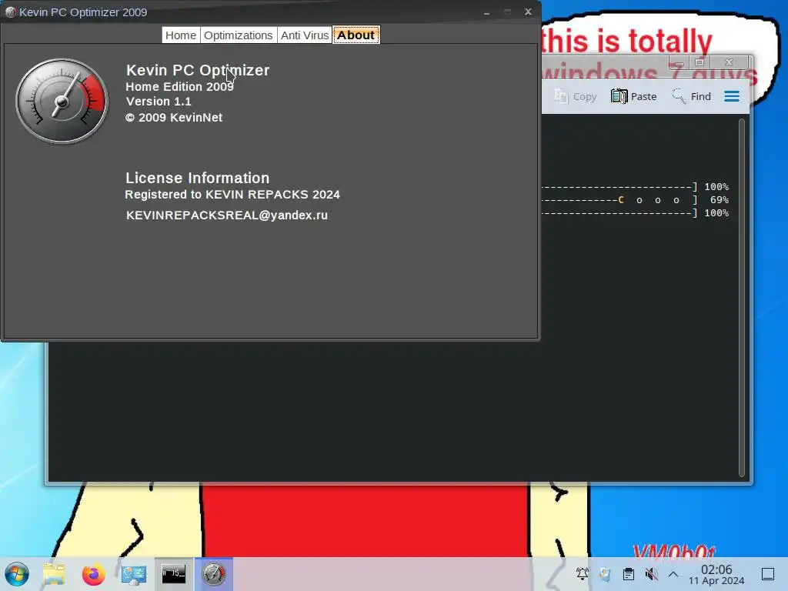
Task: Click the '© 2009 KevinNet' copyright text
Action: tap(174, 118)
